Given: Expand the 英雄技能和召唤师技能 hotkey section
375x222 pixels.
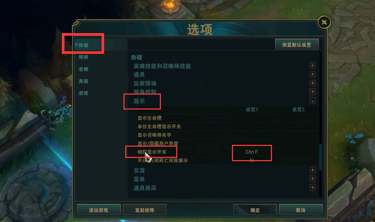Looking at the screenshot, I should (x=312, y=66).
